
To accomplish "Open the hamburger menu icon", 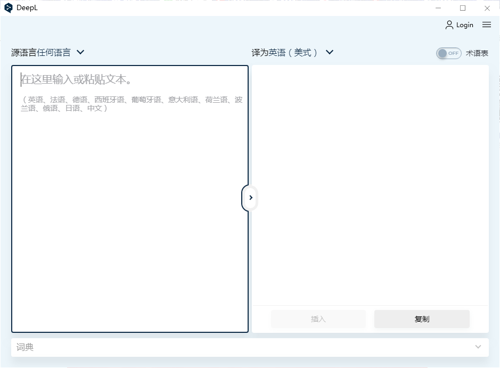I will (x=486, y=24).
